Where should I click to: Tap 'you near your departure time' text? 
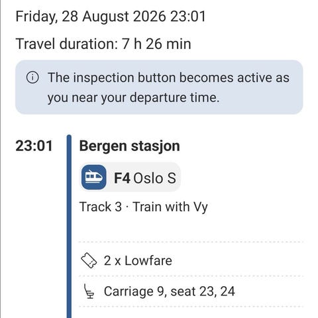click(133, 98)
